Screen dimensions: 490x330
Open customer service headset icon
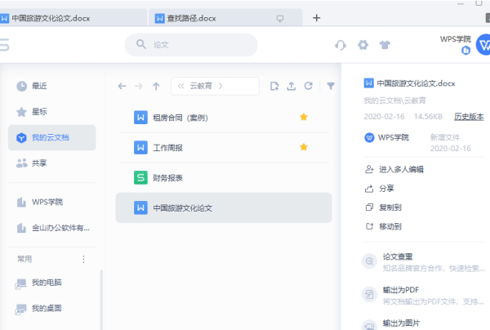point(341,45)
